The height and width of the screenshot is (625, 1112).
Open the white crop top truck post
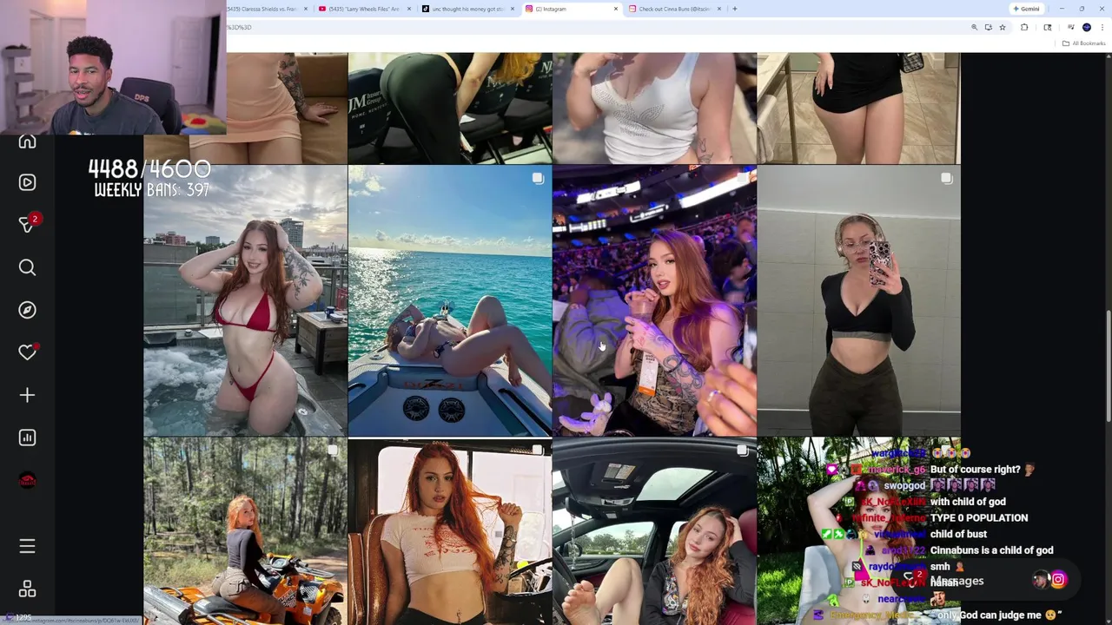pyautogui.click(x=450, y=531)
